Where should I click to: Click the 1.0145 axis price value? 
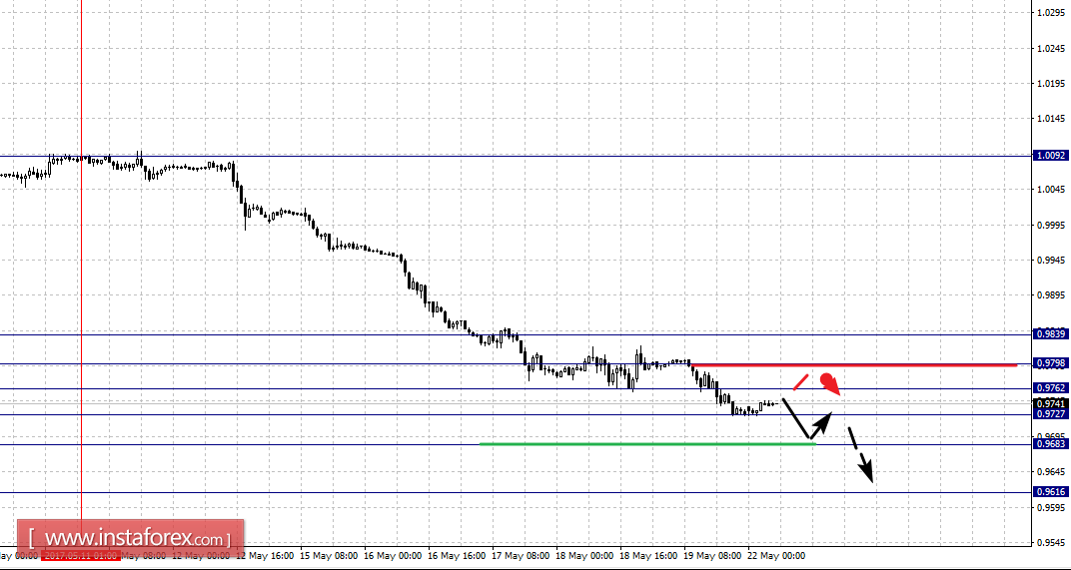[x=1052, y=119]
